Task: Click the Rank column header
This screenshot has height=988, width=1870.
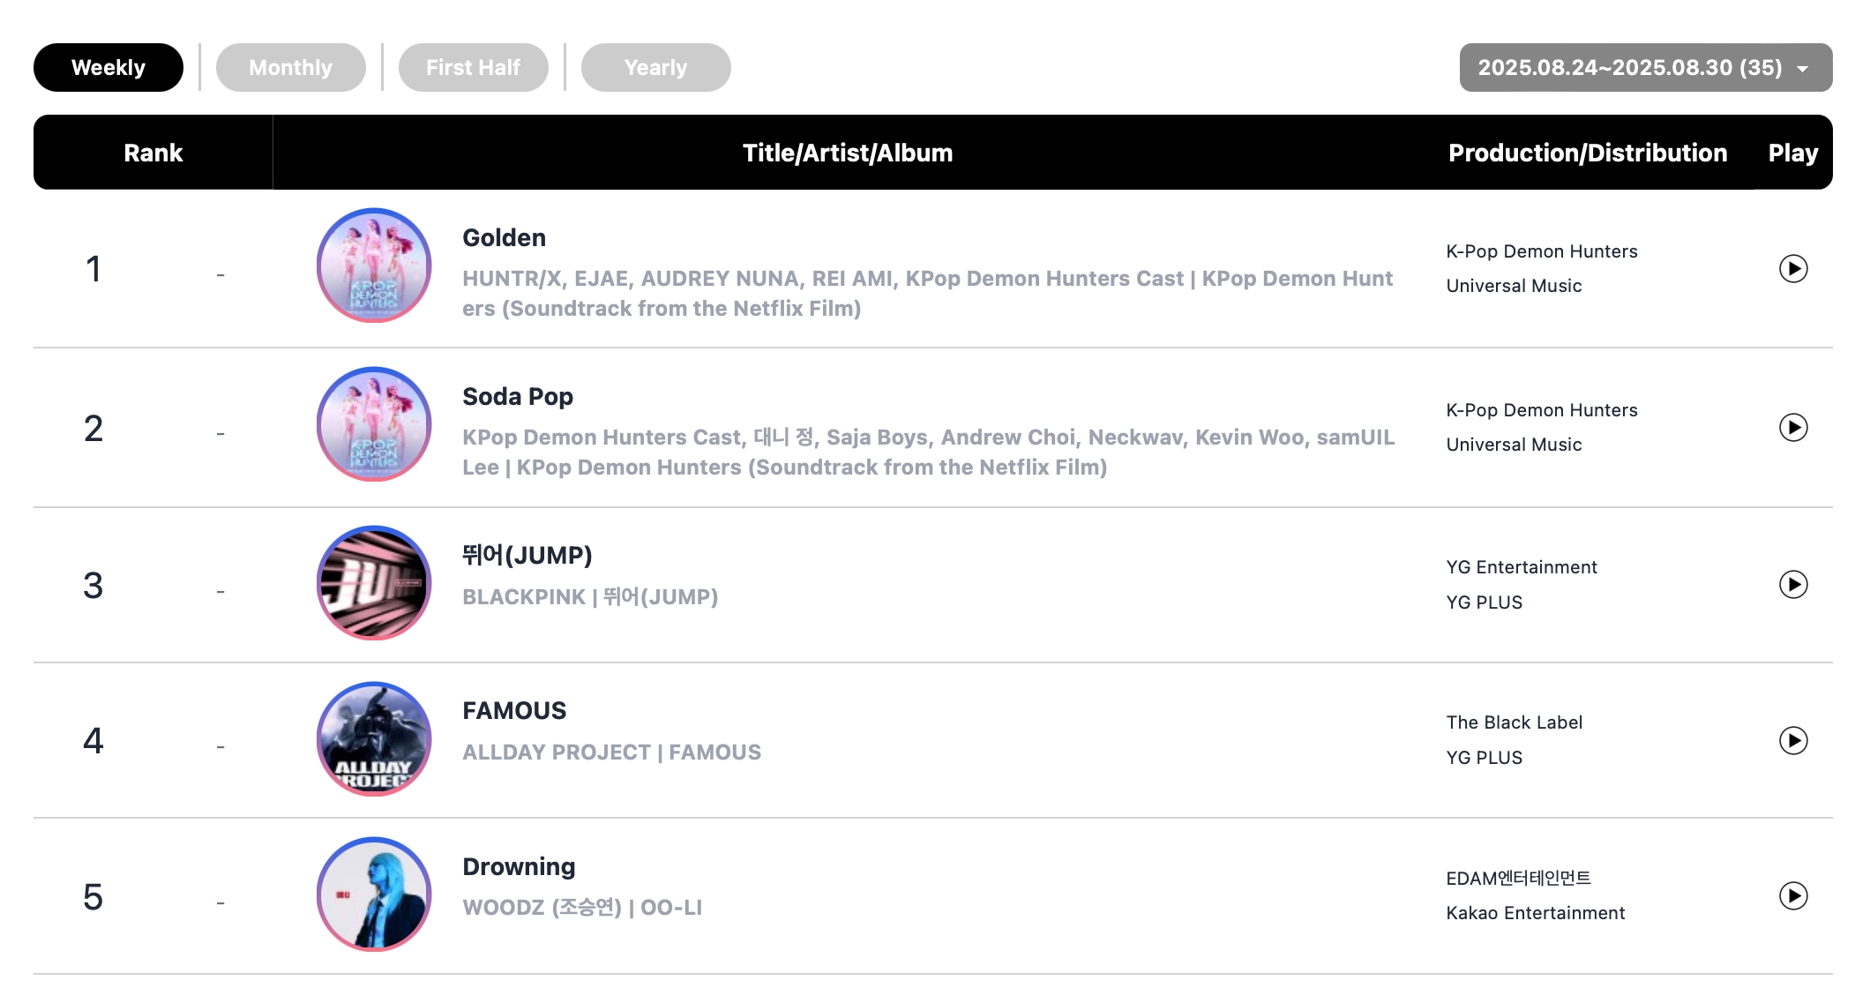Action: pyautogui.click(x=153, y=153)
